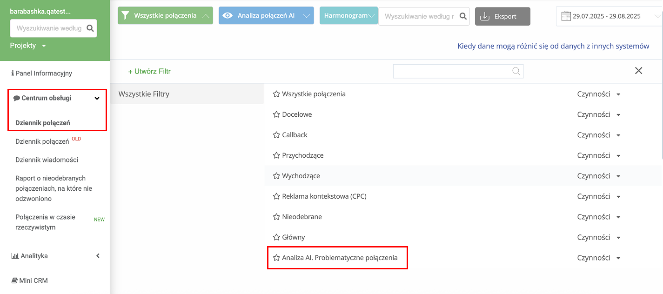
Task: Open Czynności dropdown for Nieodebrane
Action: point(599,217)
